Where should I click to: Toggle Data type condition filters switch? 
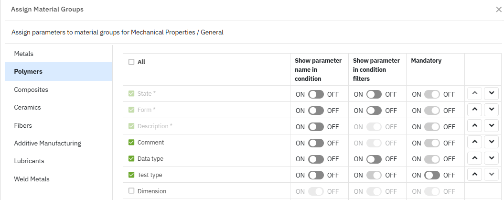point(374,159)
